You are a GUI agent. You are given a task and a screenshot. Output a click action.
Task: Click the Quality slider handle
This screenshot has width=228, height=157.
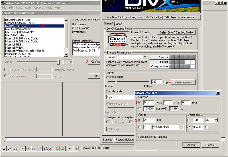(58, 62)
